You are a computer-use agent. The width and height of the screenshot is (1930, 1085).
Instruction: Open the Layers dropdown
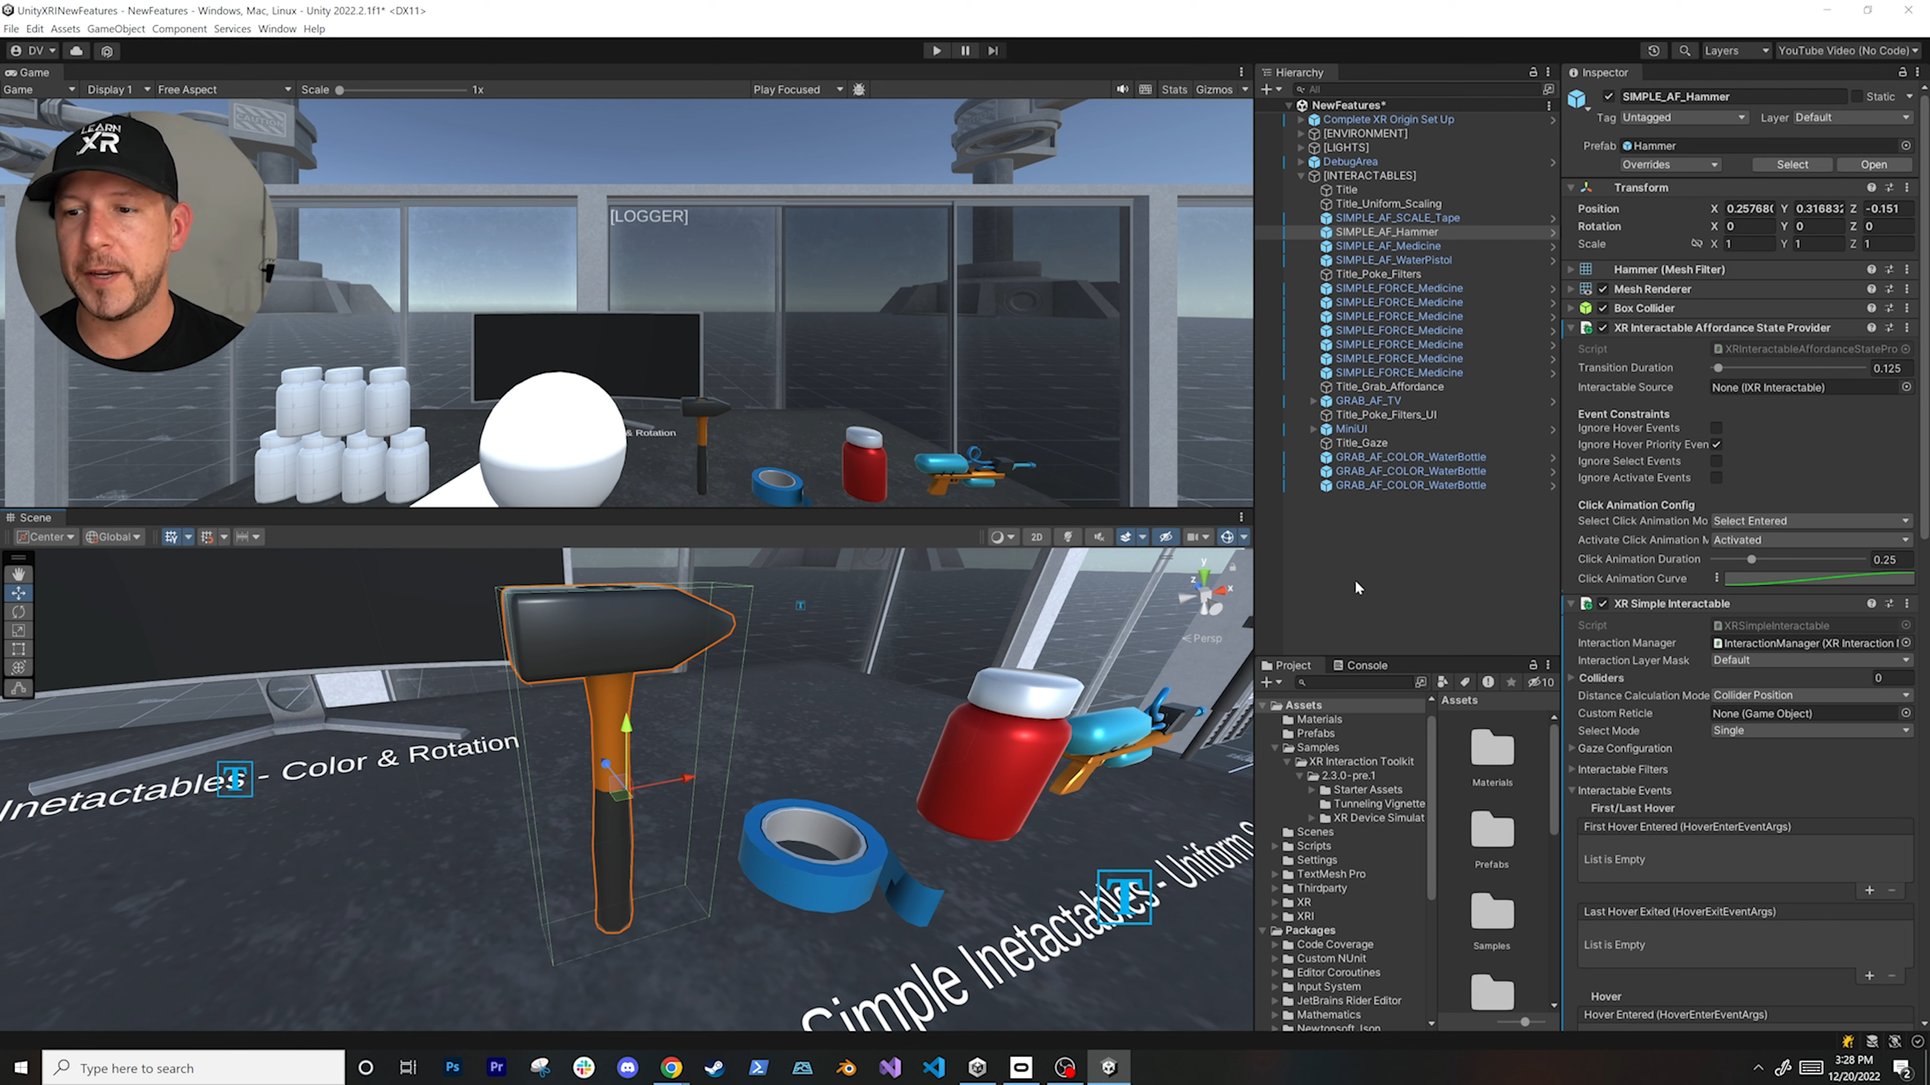click(1735, 51)
